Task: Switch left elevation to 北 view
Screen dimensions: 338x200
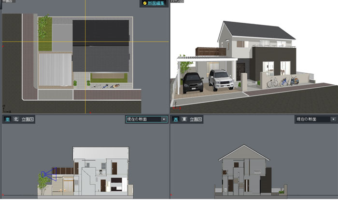Action: (15, 119)
